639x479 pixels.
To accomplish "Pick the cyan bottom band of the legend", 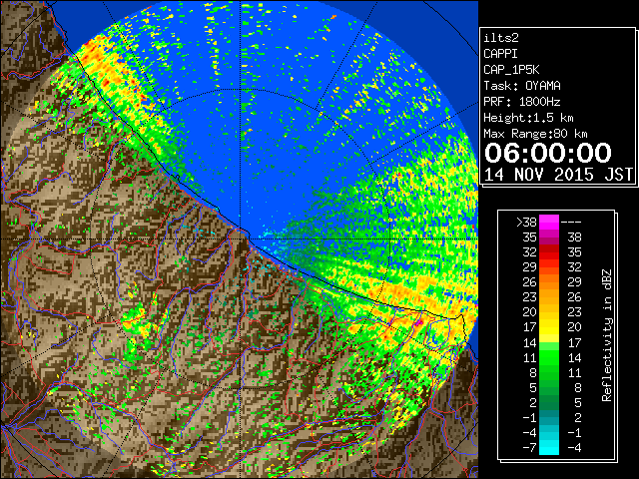I will (x=549, y=448).
